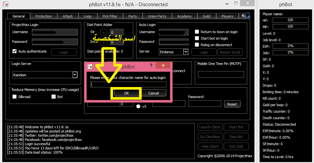
Task: Open the Party tab
Action: point(133,16)
